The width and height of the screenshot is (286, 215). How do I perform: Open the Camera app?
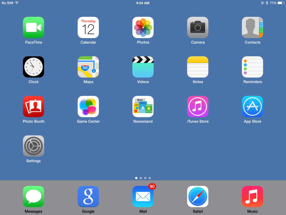pyautogui.click(x=198, y=27)
